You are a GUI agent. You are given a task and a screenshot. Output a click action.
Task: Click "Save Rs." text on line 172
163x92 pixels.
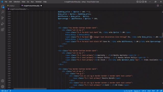click(x=107, y=41)
